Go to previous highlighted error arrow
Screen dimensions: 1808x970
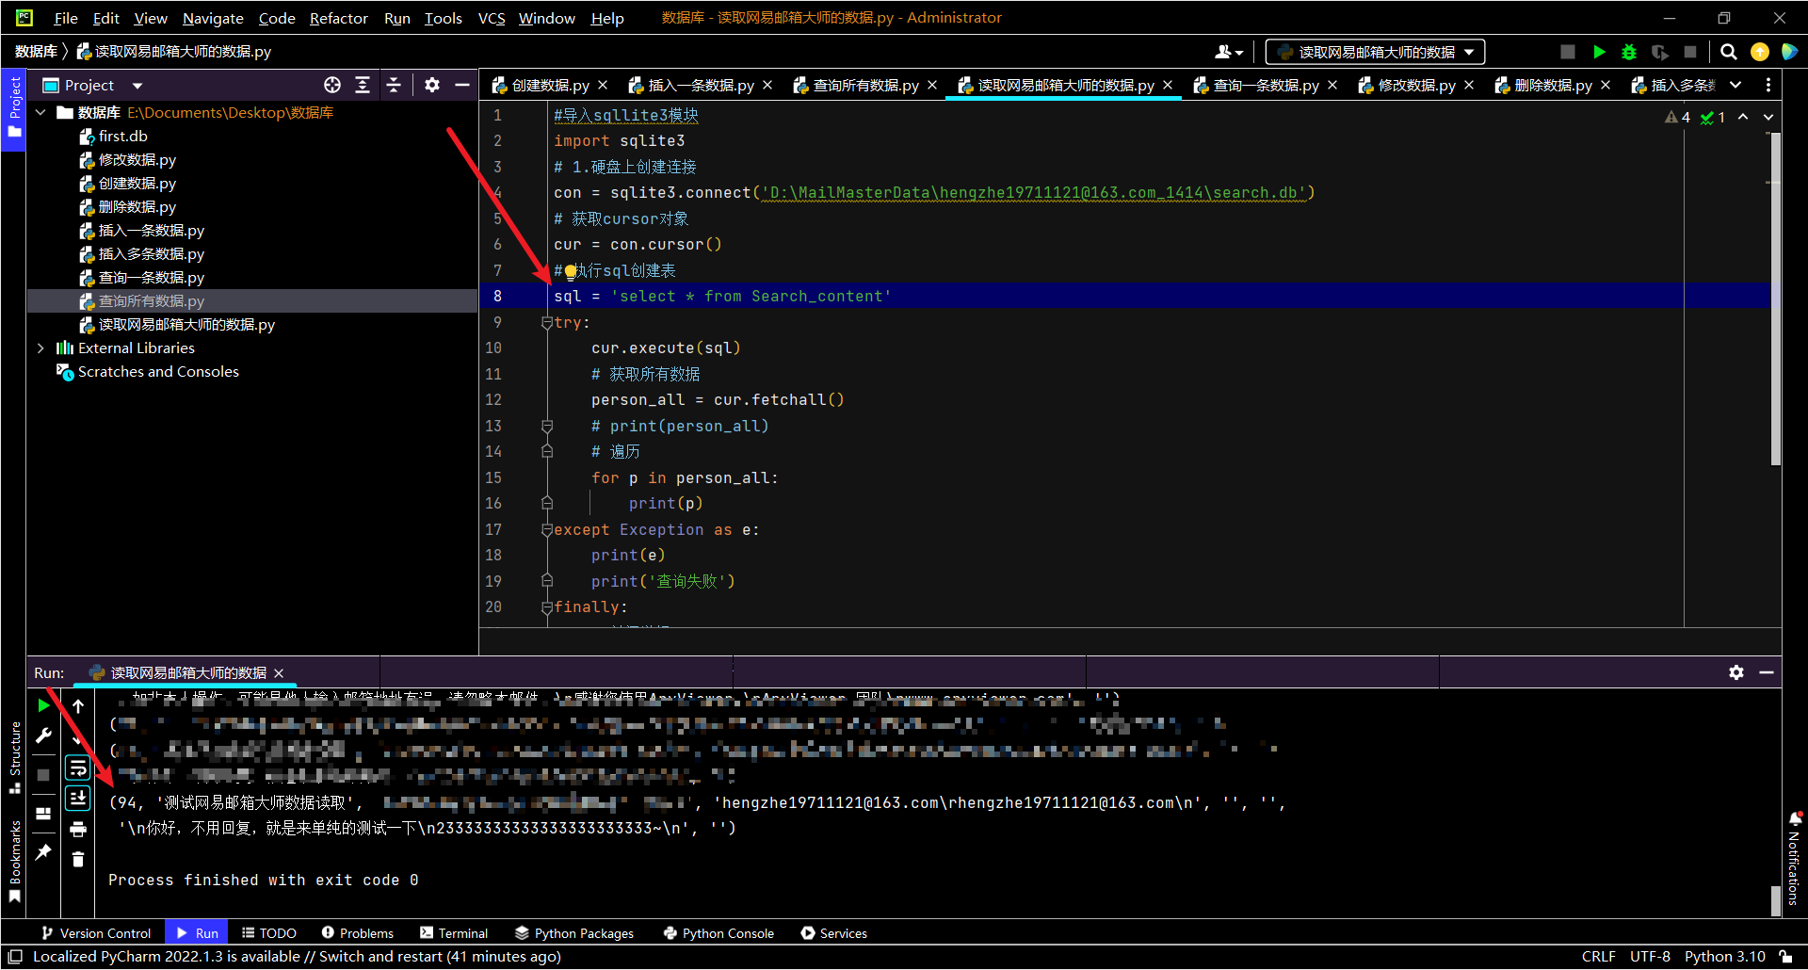click(x=1743, y=117)
